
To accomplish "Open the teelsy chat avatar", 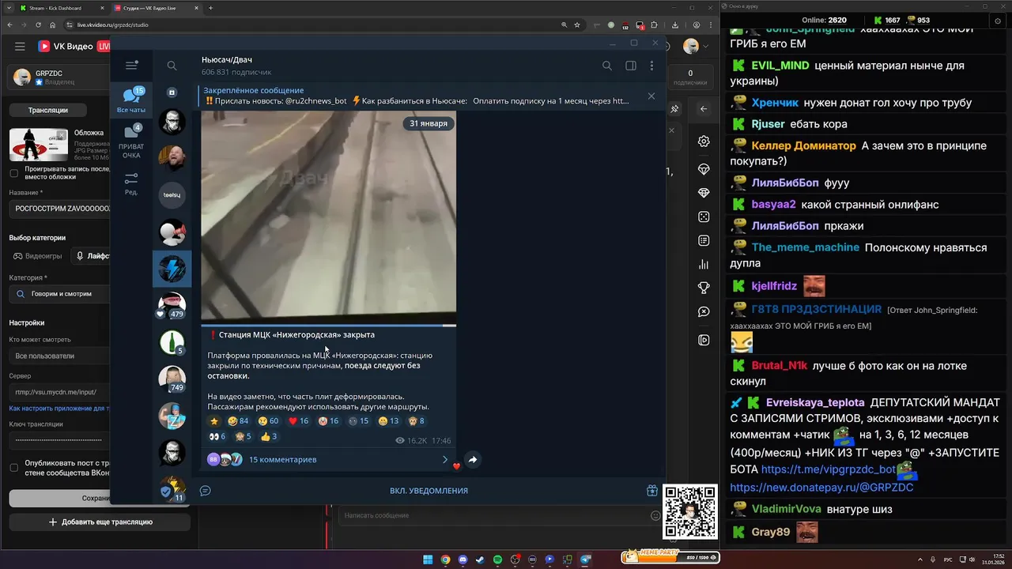I will pos(172,194).
